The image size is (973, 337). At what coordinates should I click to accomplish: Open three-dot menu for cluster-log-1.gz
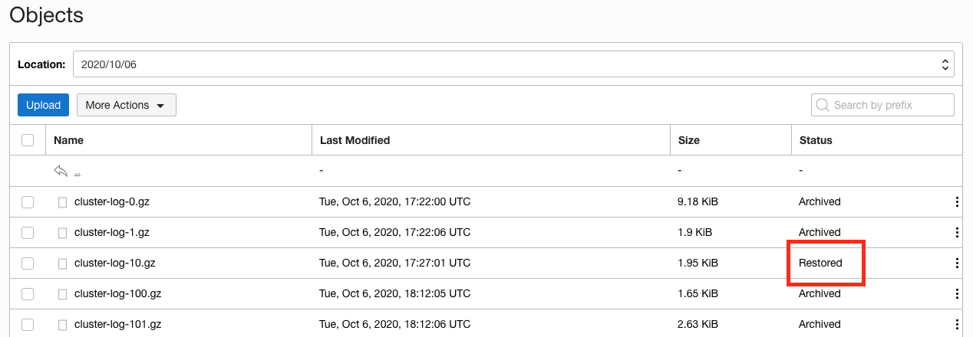click(x=957, y=233)
